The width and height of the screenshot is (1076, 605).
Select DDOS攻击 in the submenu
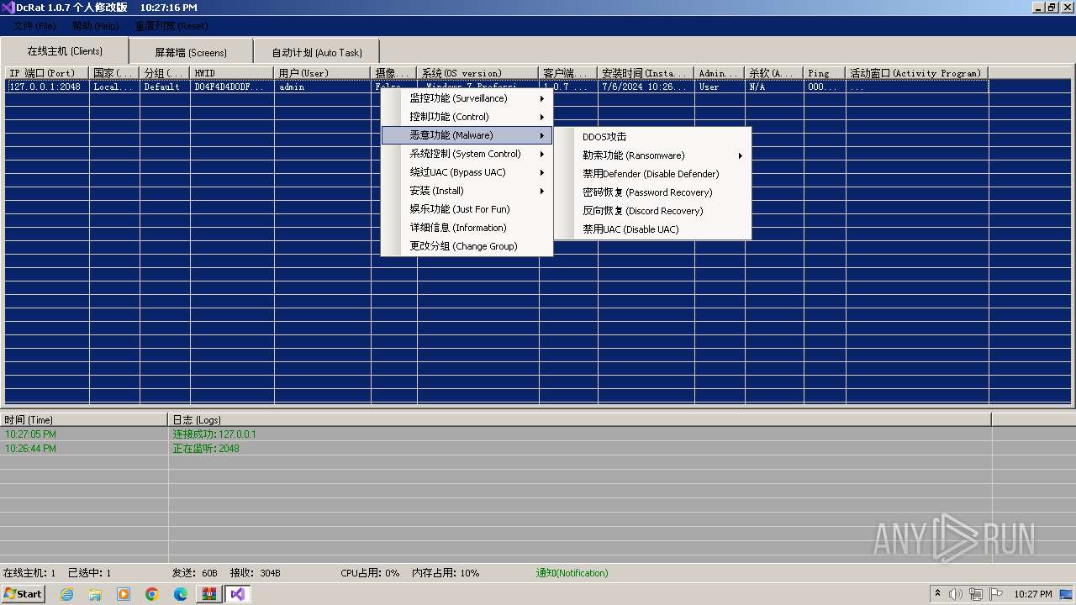(652, 137)
